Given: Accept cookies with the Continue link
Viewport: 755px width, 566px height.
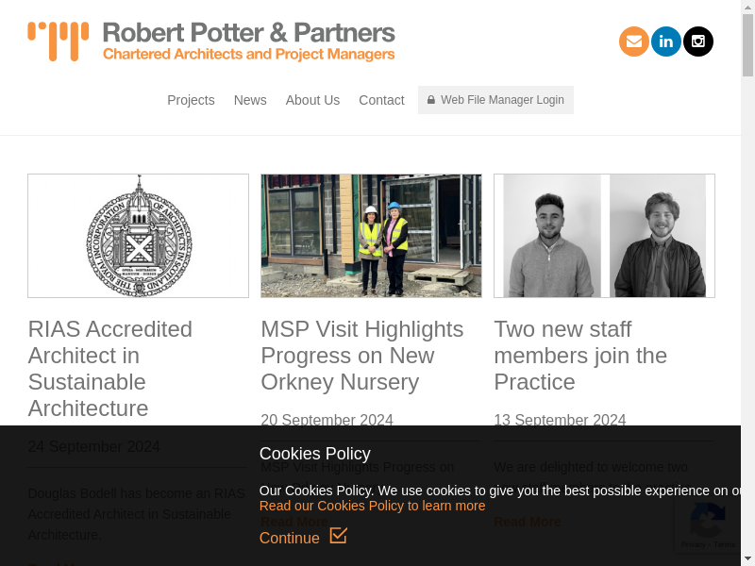Looking at the screenshot, I should coord(290,538).
